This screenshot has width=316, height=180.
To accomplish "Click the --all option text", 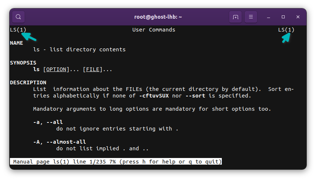I will click(x=54, y=122).
